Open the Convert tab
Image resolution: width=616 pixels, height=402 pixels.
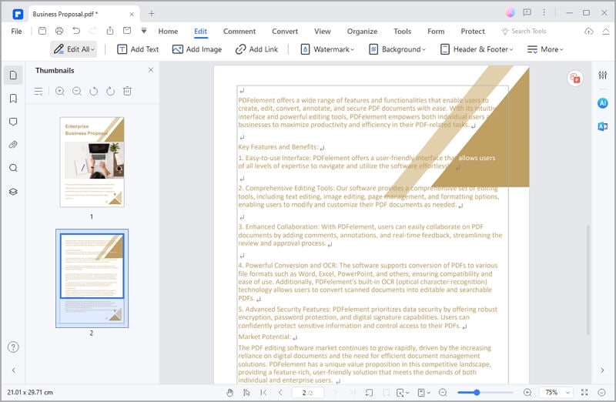coord(285,31)
